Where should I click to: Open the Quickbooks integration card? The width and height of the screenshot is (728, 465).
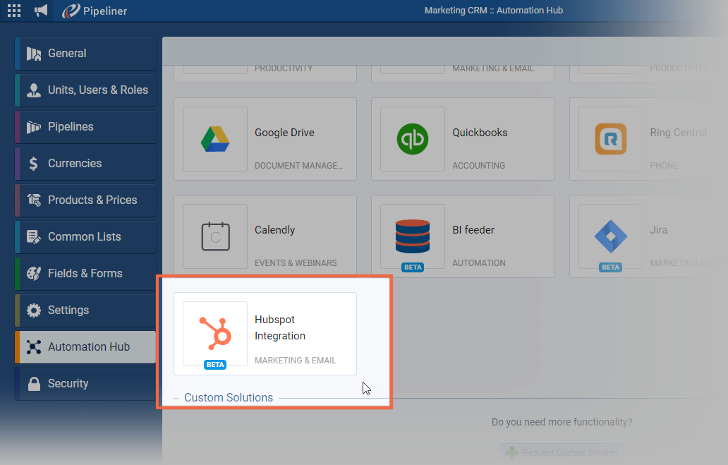coord(463,139)
